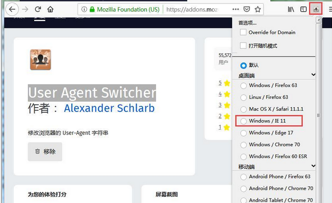Go back with the browser back arrow
The image size is (332, 203).
(x=12, y=9)
